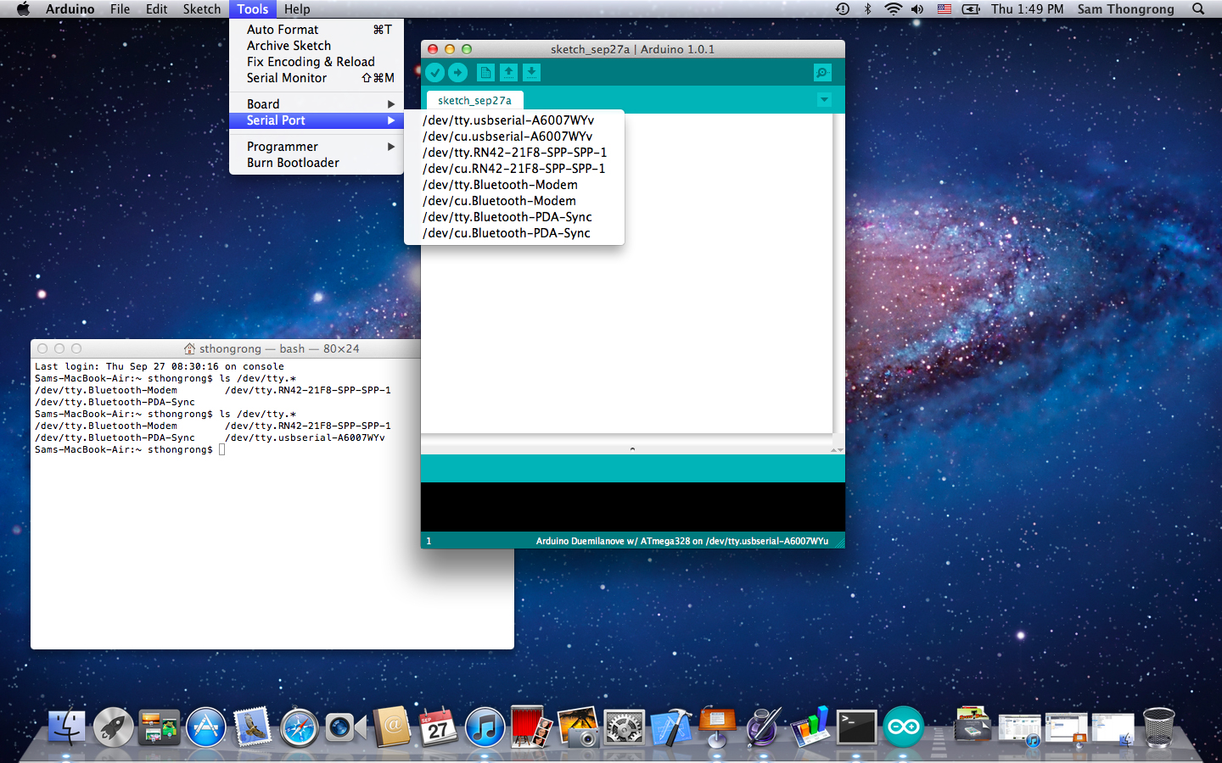Open FaceTime camera icon in the Dock

(345, 727)
